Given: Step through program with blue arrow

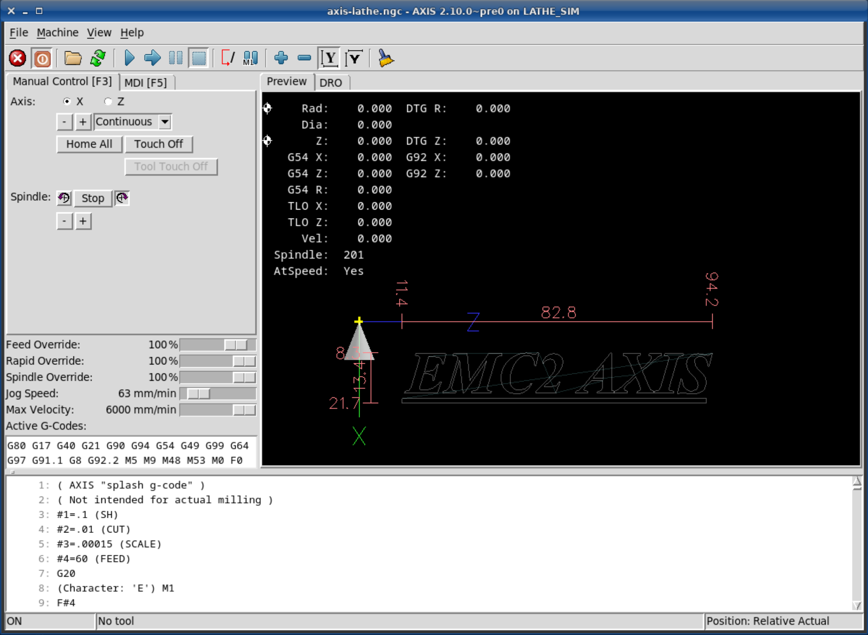Looking at the screenshot, I should (x=152, y=58).
